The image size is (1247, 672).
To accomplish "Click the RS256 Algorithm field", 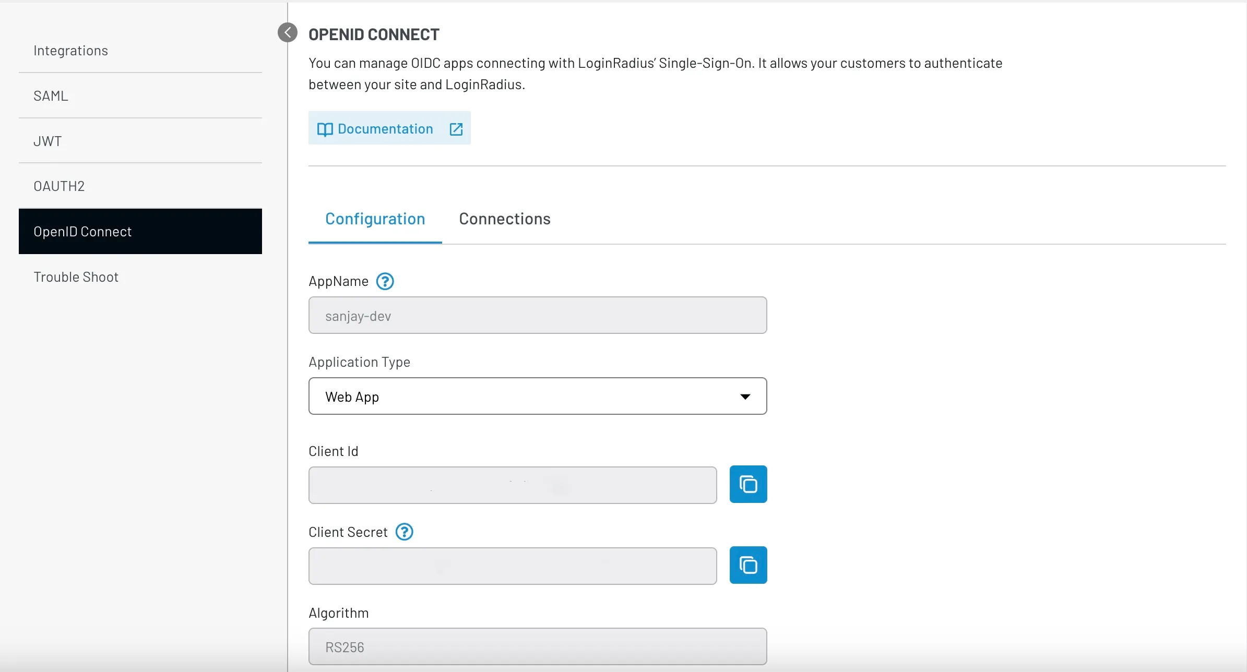I will (537, 646).
